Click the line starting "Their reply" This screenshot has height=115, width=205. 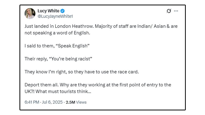click(58, 59)
